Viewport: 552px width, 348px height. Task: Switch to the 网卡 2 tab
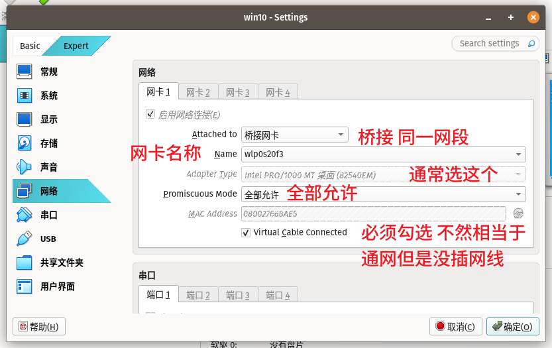point(197,92)
